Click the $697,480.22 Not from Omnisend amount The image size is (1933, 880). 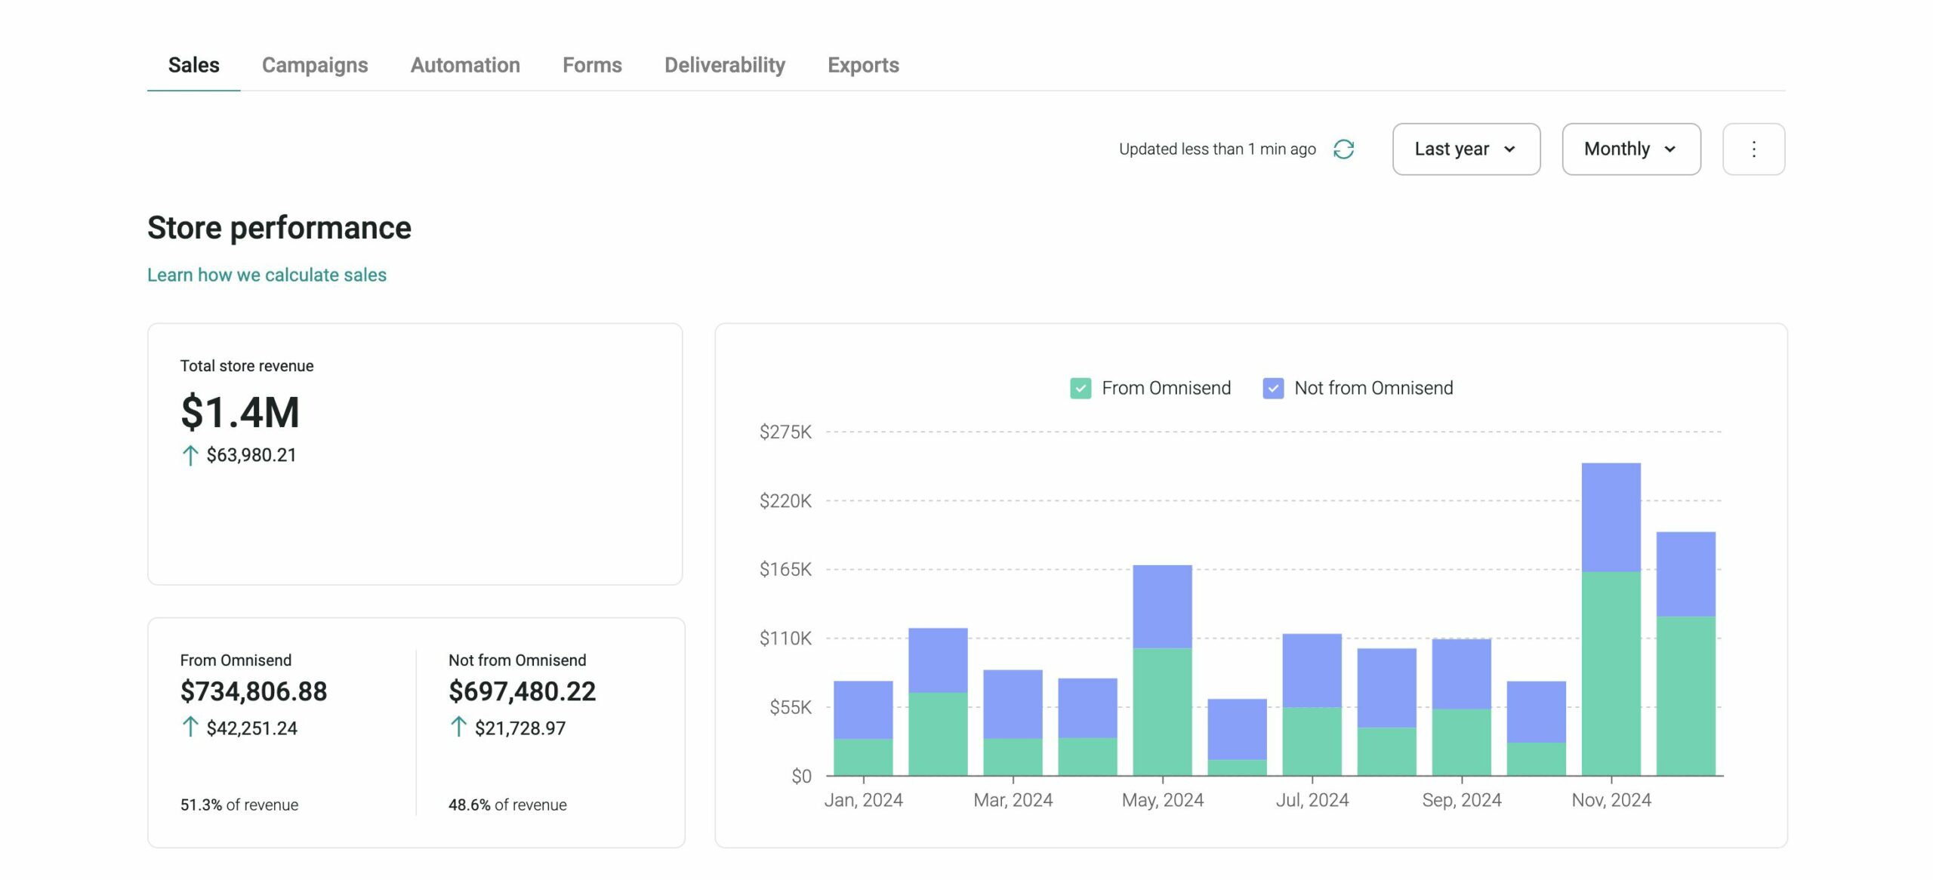522,691
